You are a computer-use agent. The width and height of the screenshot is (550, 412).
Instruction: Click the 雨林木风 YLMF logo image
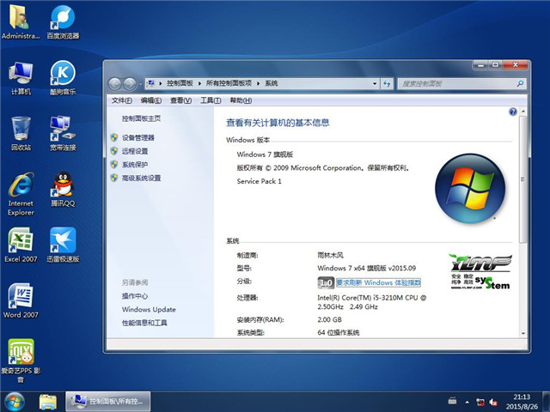click(x=480, y=271)
